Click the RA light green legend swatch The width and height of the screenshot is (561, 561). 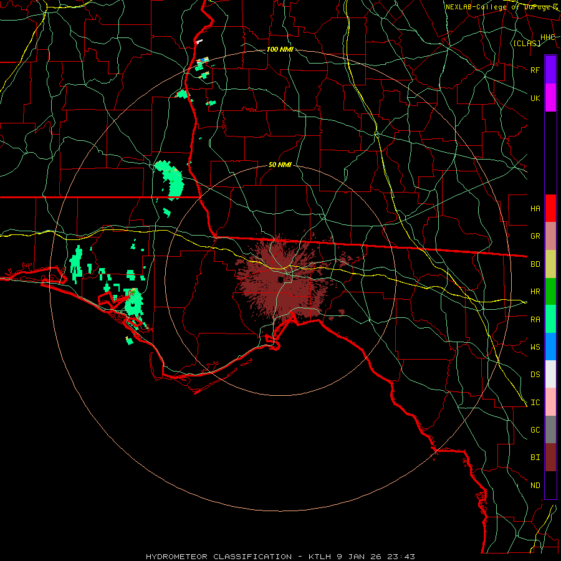click(550, 319)
